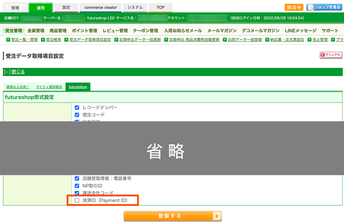The height and width of the screenshot is (224, 344).
Task: Open 納品書・注文票設定 link
Action: pos(287,40)
